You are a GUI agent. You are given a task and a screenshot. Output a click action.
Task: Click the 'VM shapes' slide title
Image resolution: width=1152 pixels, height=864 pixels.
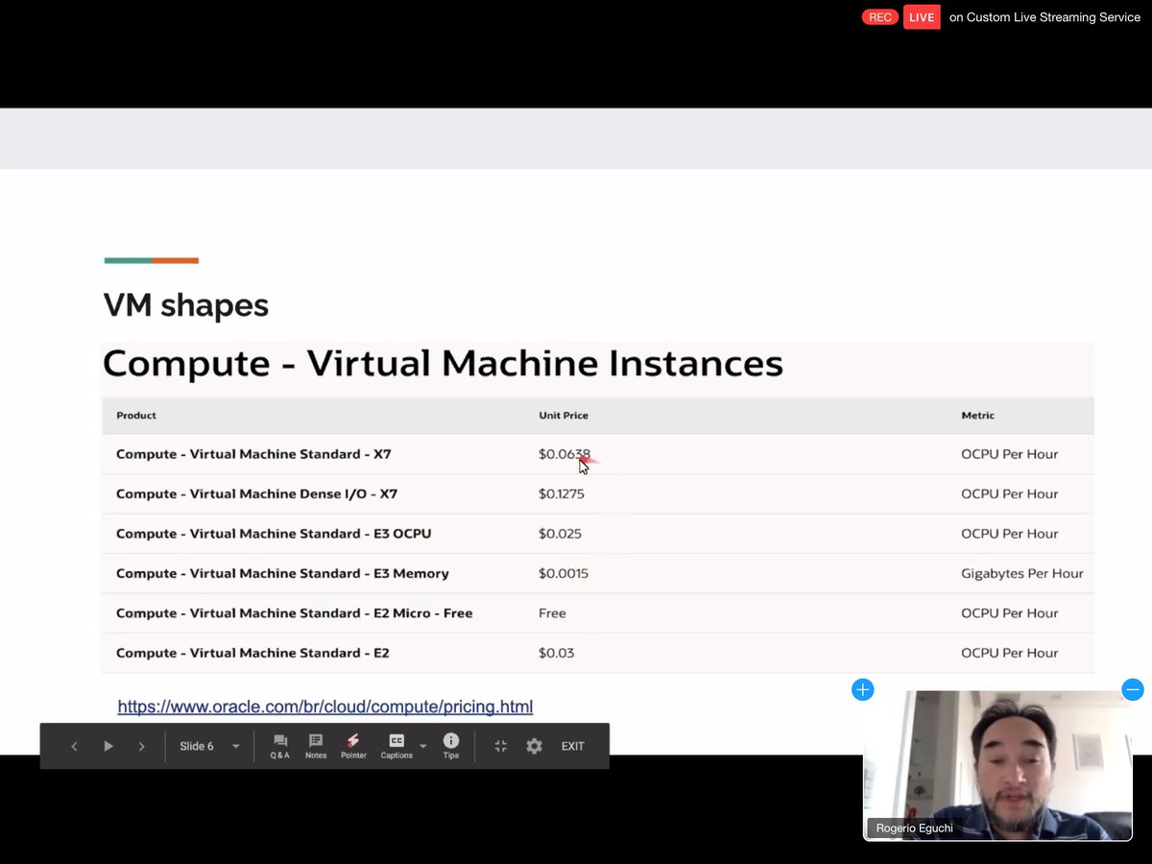click(x=186, y=306)
